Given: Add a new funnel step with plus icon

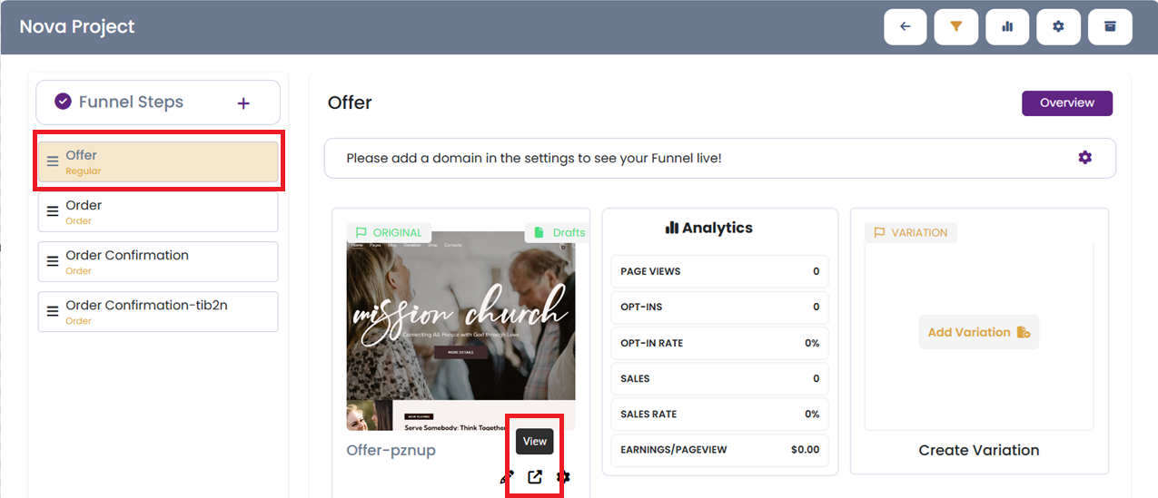Looking at the screenshot, I should (243, 103).
